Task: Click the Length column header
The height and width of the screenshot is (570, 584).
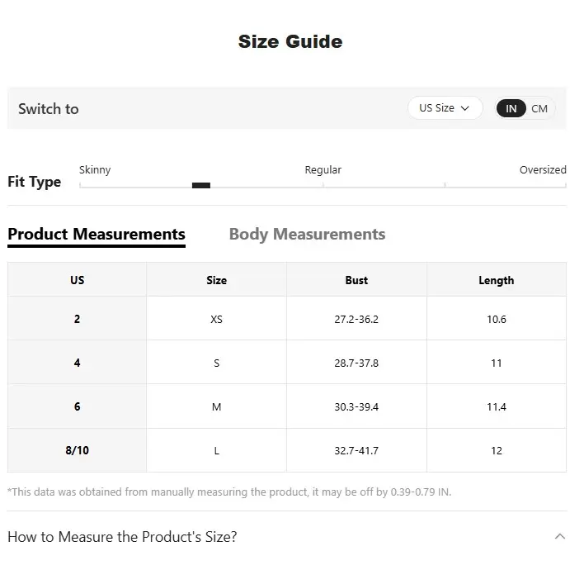Action: 496,280
